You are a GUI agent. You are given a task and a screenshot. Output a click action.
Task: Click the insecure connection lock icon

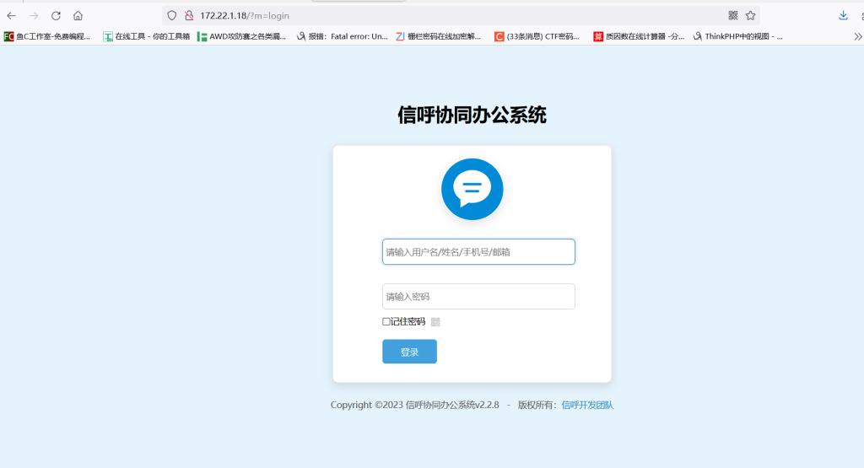(189, 15)
